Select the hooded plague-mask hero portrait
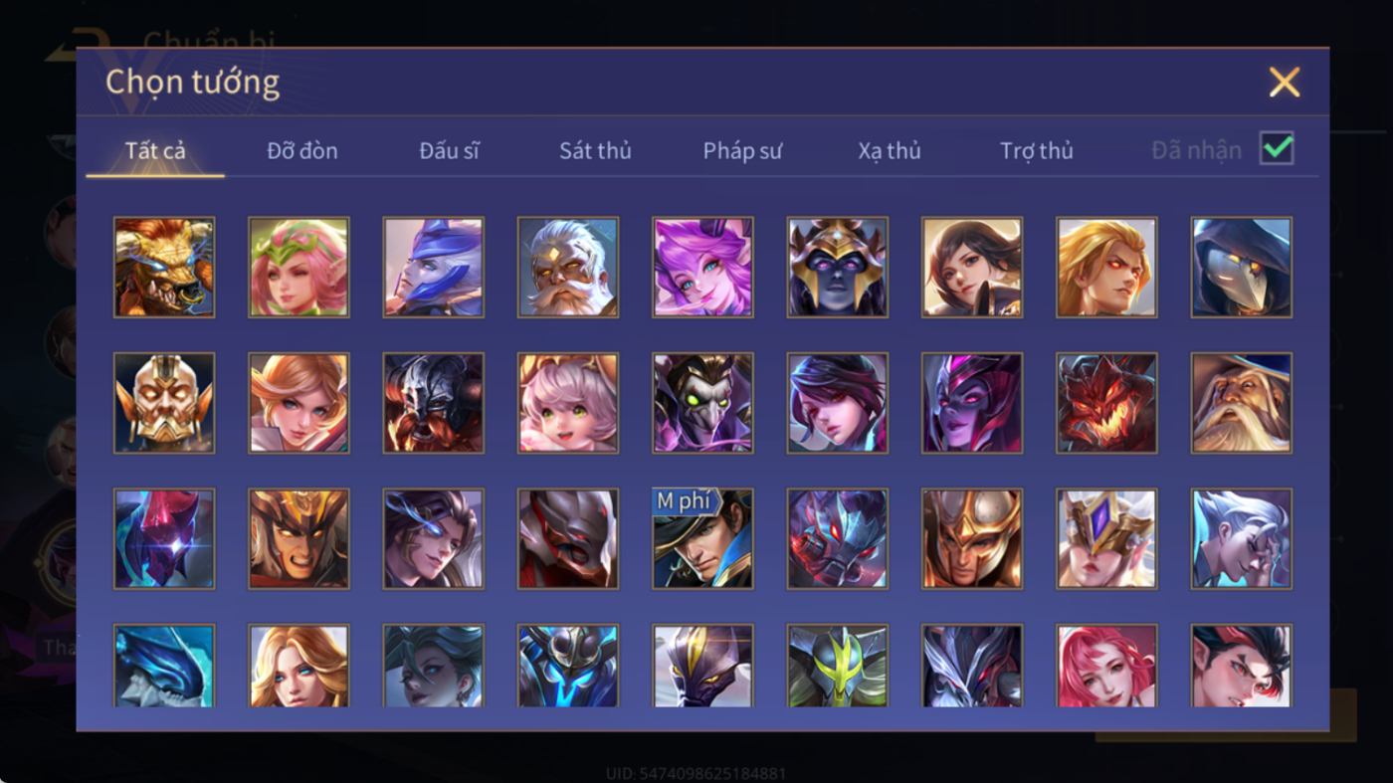Image resolution: width=1393 pixels, height=783 pixels. [1242, 268]
